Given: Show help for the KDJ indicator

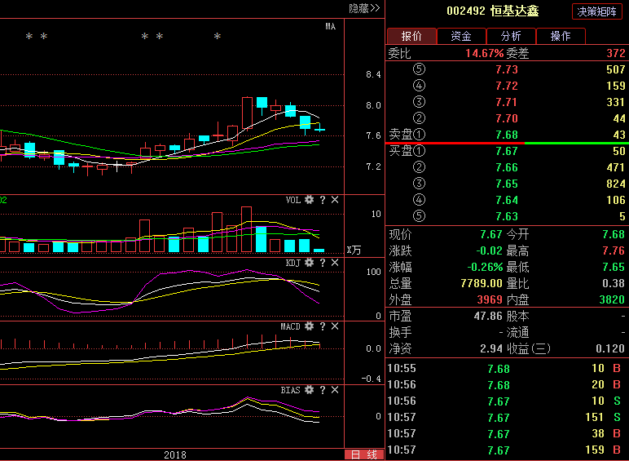Looking at the screenshot, I should click(323, 263).
